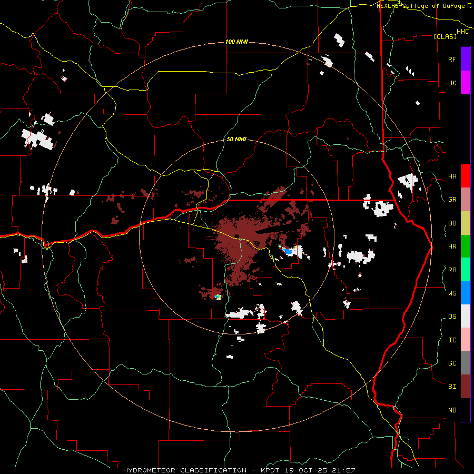Click the HR green legend swatch
This screenshot has width=474, height=474.
(x=465, y=246)
